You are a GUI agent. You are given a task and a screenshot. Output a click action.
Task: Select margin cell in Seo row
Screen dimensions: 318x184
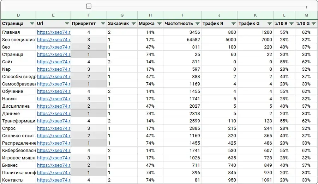click(150, 47)
